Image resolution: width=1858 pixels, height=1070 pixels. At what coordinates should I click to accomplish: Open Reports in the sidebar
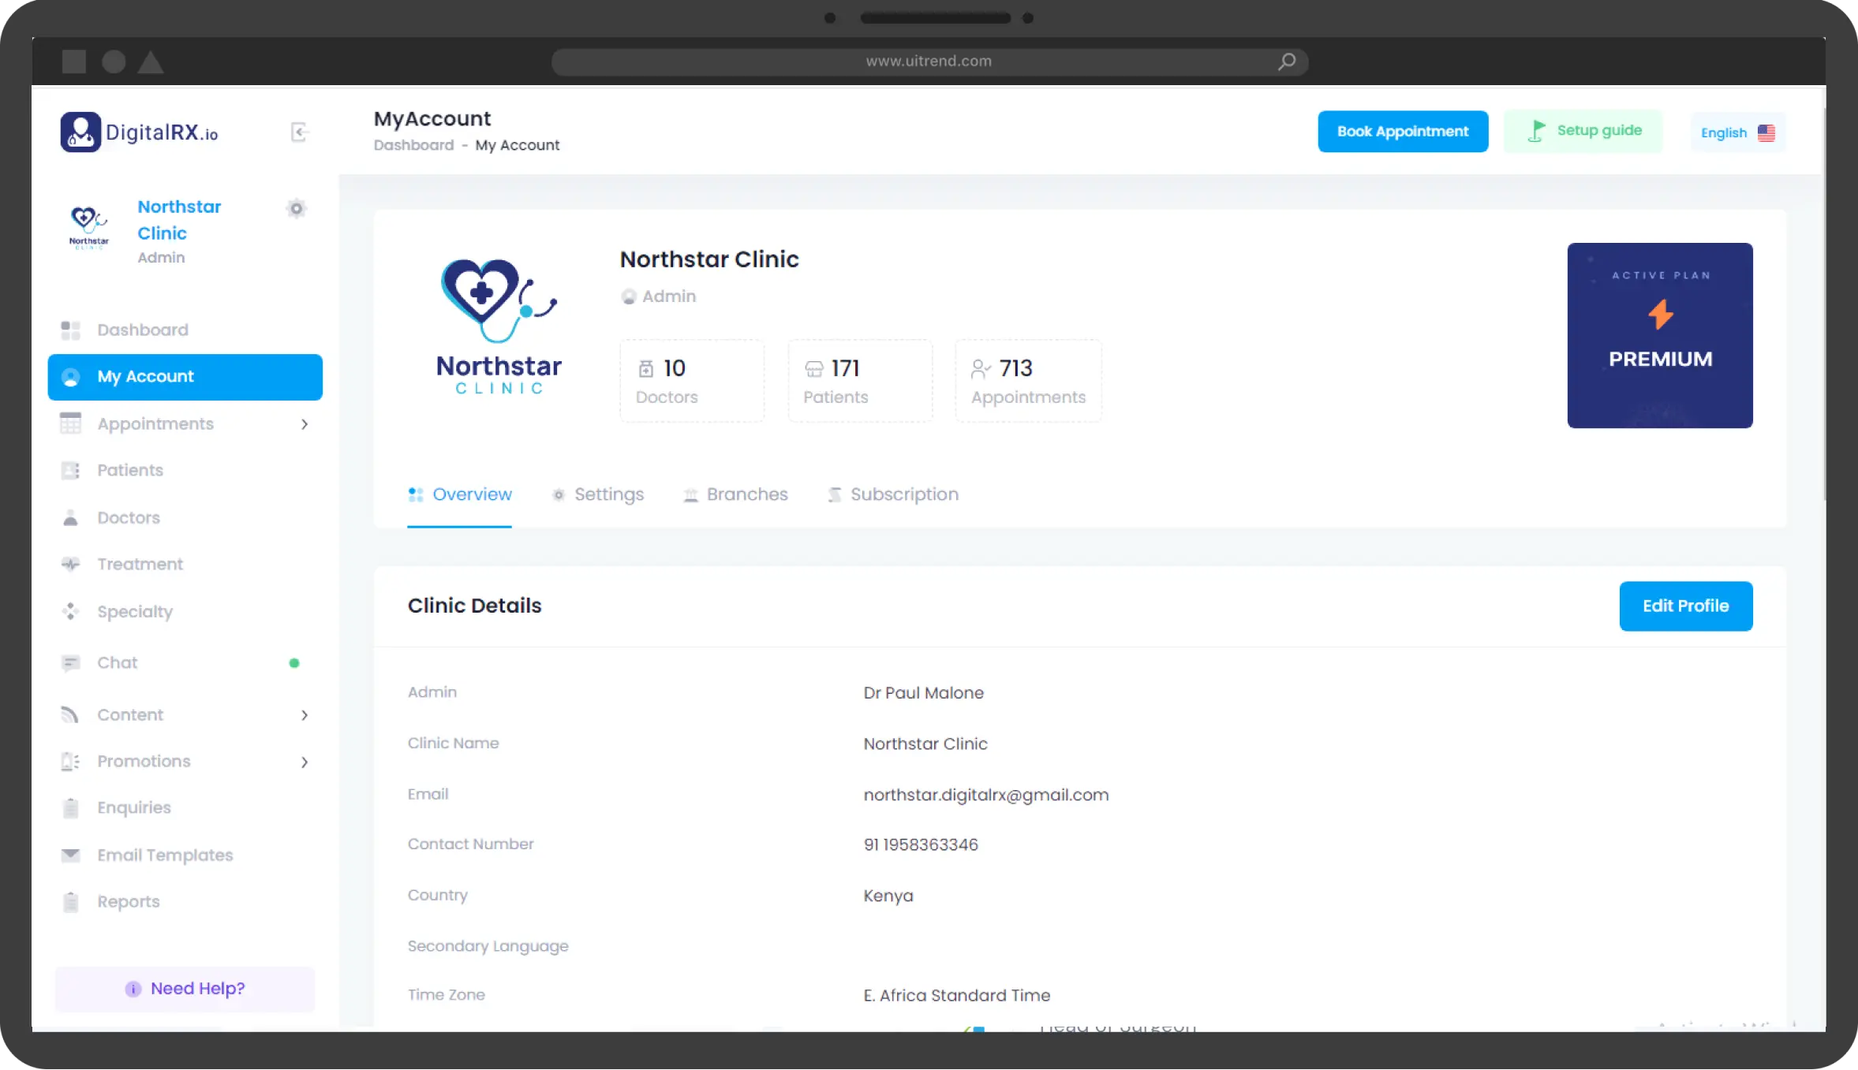(128, 901)
